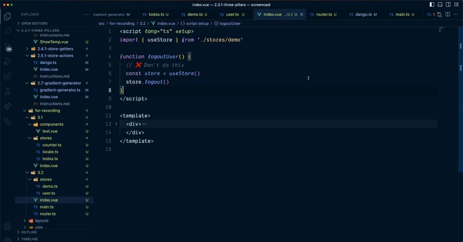Open gradient-generator.ts in the Explorer tree
The height and width of the screenshot is (242, 463).
[x=60, y=90]
